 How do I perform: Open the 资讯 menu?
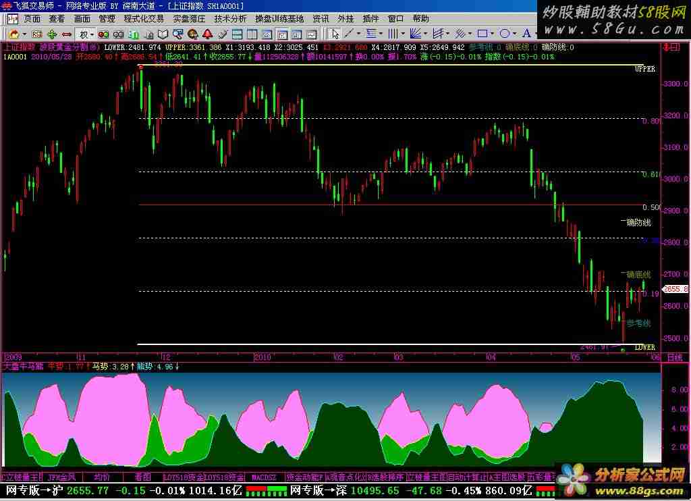point(321,18)
